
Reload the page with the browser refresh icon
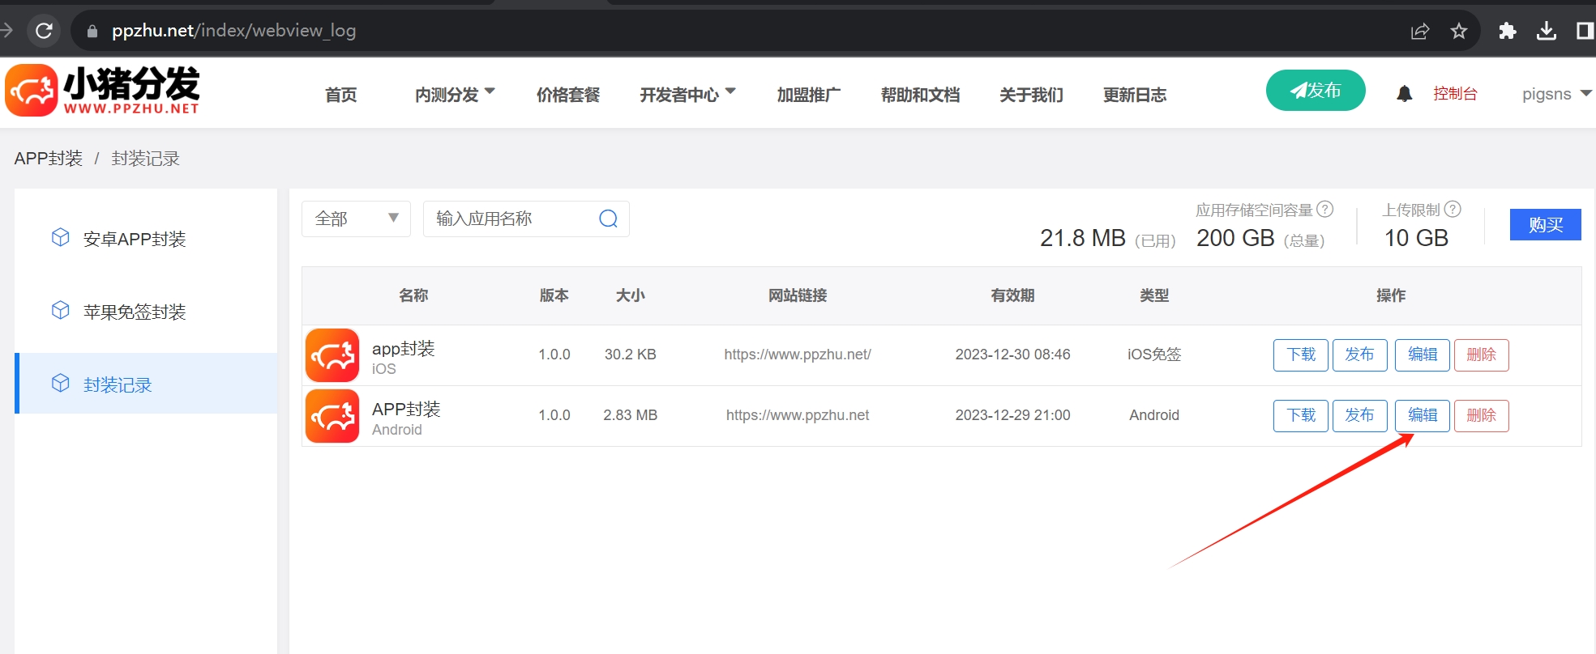(45, 31)
